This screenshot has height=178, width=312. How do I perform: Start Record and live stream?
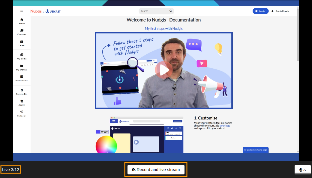coord(156,170)
